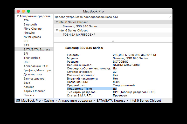This screenshot has width=187, height=124.
Task: Open the USB section
Action: click(x=26, y=62)
